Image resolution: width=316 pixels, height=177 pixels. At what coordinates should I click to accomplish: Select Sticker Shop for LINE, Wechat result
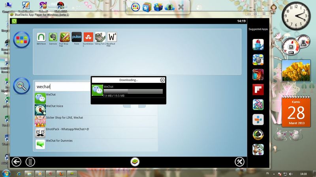tap(96, 121)
